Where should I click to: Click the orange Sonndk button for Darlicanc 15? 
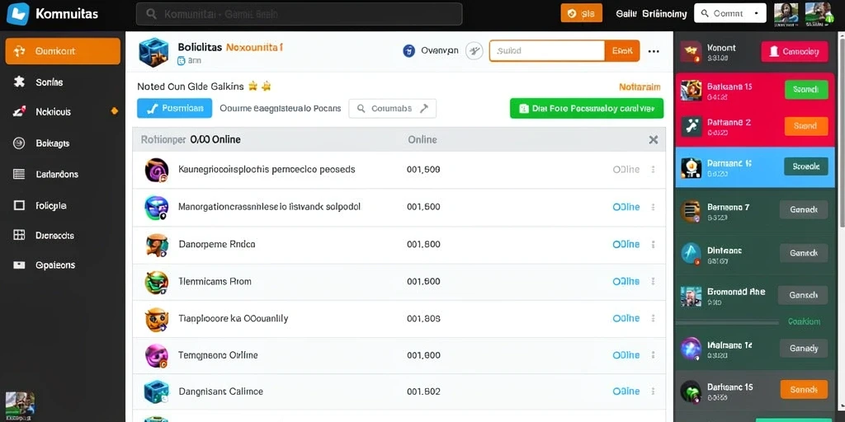(804, 389)
